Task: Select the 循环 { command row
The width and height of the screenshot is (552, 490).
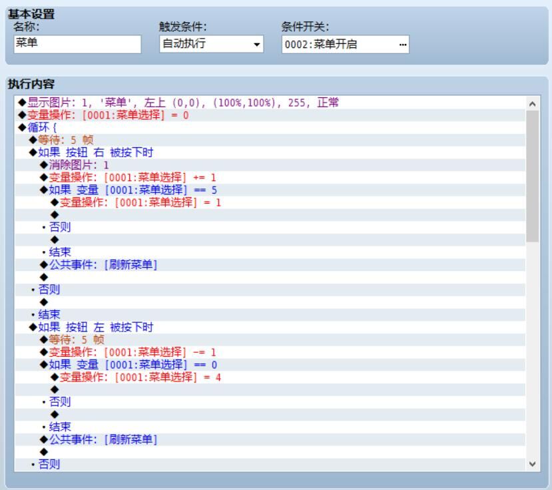Action: click(x=270, y=127)
